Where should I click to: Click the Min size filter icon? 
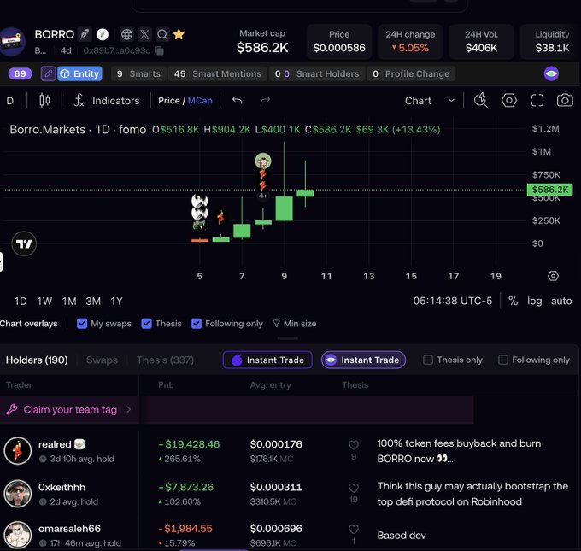tap(276, 324)
